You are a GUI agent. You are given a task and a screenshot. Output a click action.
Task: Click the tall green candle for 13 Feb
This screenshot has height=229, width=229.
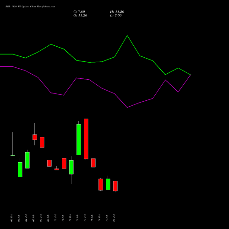click(79, 140)
